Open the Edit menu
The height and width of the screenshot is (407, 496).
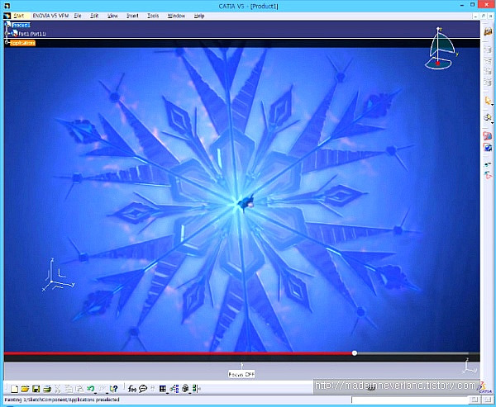[x=94, y=16]
